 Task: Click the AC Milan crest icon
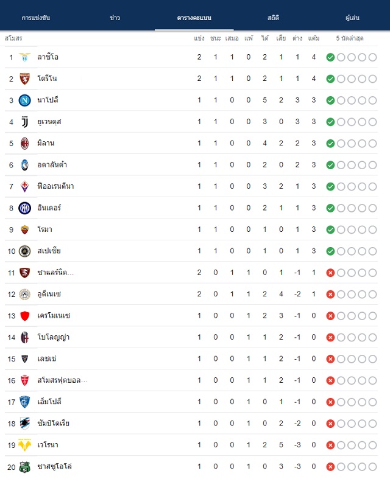pyautogui.click(x=24, y=143)
